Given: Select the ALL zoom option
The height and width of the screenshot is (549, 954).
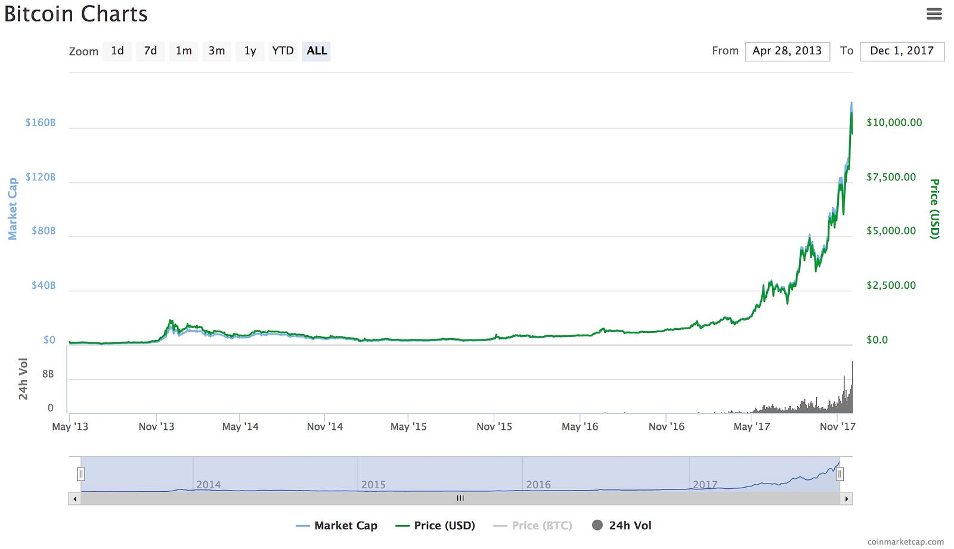Looking at the screenshot, I should point(317,51).
